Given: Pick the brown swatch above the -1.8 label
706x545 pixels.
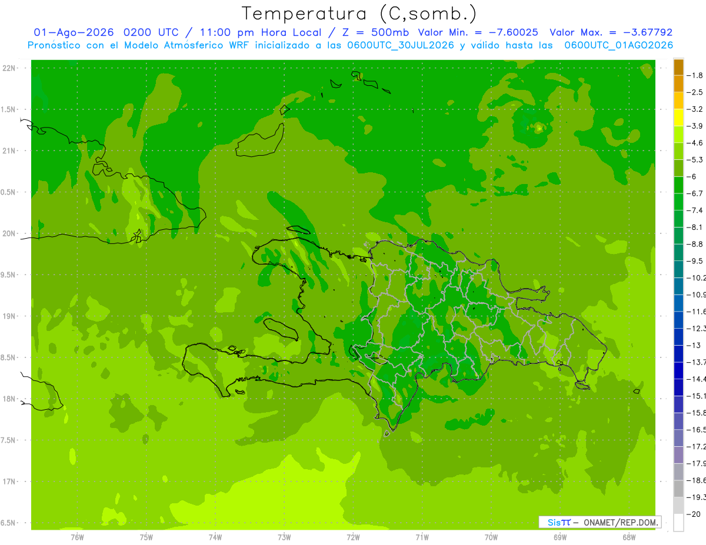Looking at the screenshot, I should click(x=678, y=67).
